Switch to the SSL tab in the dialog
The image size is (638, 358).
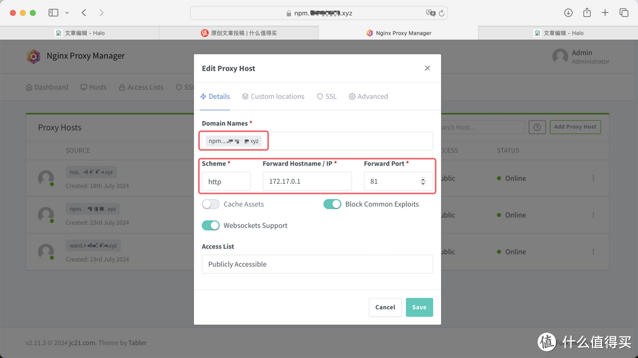(327, 96)
